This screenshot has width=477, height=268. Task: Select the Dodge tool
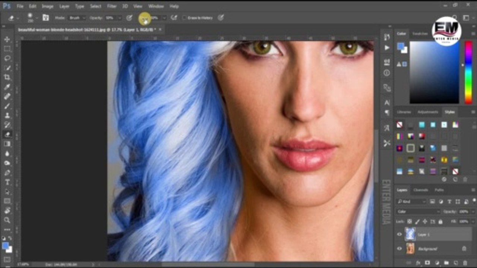[x=7, y=163]
